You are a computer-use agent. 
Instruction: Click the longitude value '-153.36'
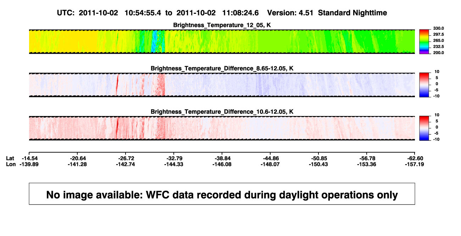[367, 164]
